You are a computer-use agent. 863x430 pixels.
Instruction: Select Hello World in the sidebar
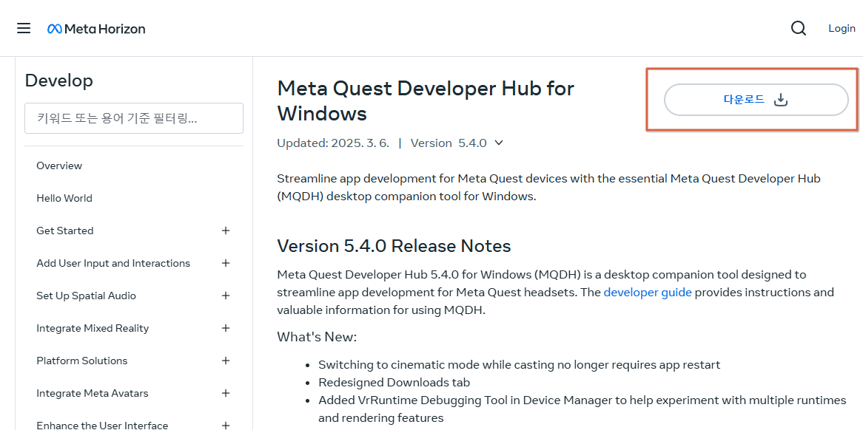[x=64, y=198]
